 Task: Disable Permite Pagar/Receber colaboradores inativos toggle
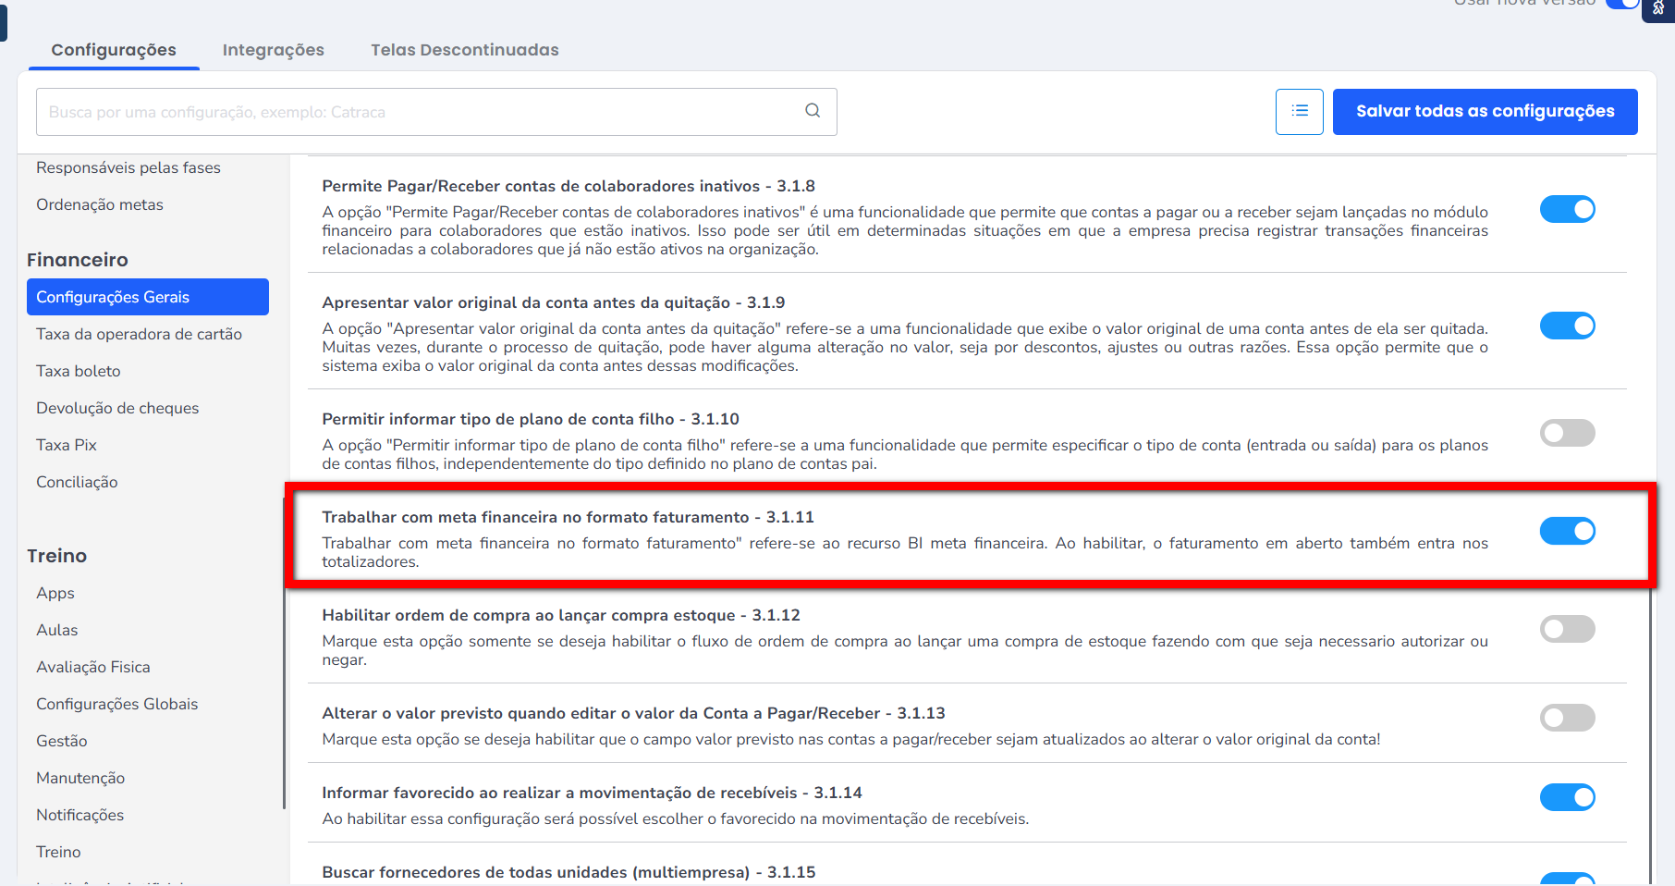click(1567, 210)
